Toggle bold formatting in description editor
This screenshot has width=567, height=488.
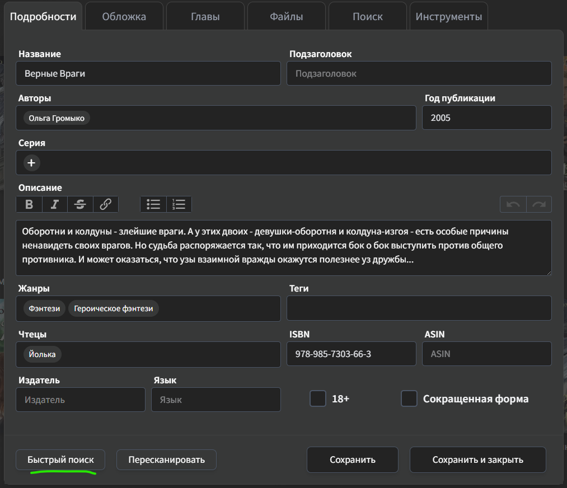[29, 204]
